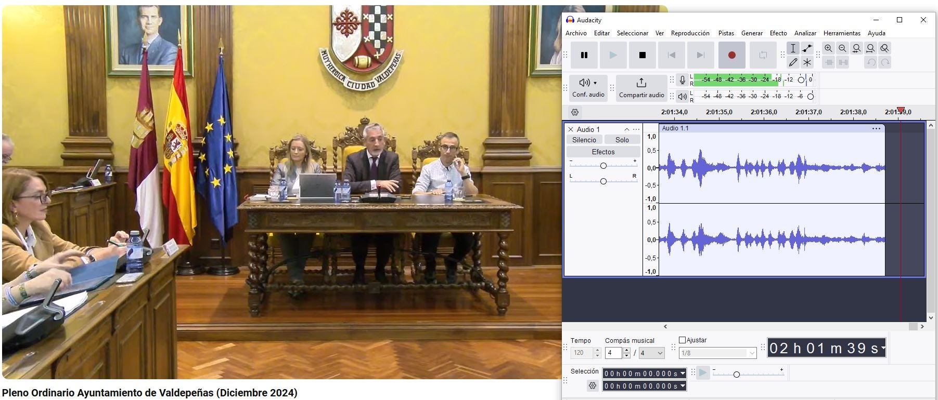Pause the recording in Audacity

(584, 55)
